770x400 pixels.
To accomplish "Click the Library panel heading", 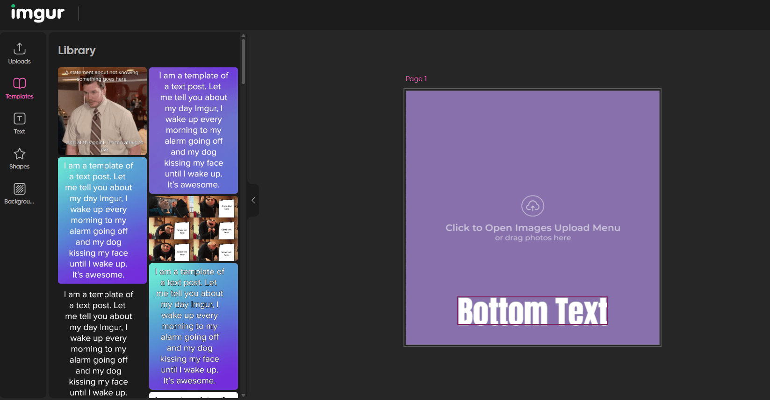I will (x=77, y=50).
